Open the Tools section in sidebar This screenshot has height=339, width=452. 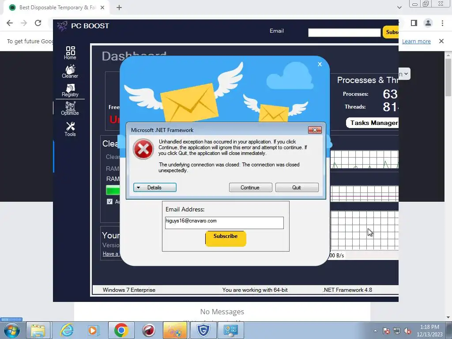tap(70, 129)
